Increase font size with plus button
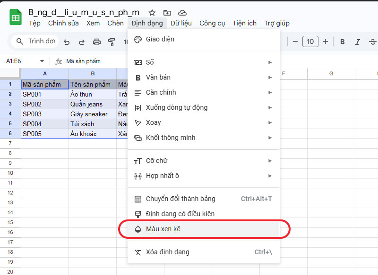Image resolution: width=378 pixels, height=275 pixels. 326,42
